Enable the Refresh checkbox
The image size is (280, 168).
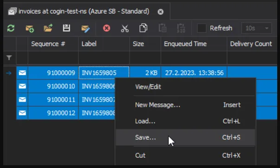(x=202, y=28)
